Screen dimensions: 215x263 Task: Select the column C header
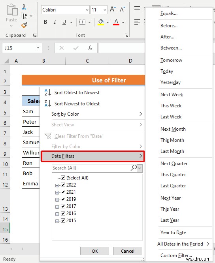(87, 61)
